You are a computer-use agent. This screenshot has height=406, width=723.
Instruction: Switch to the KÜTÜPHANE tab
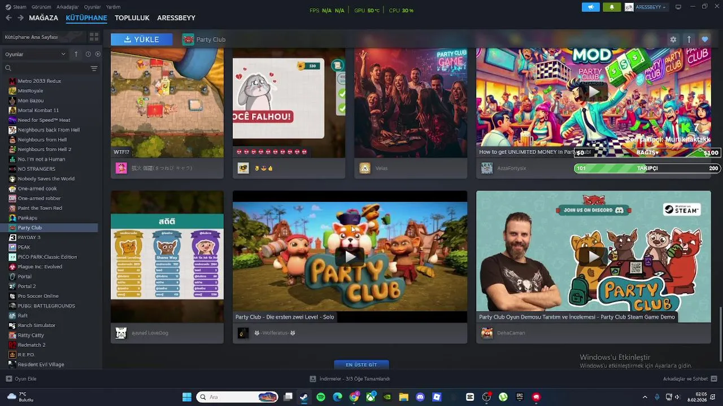coord(86,18)
